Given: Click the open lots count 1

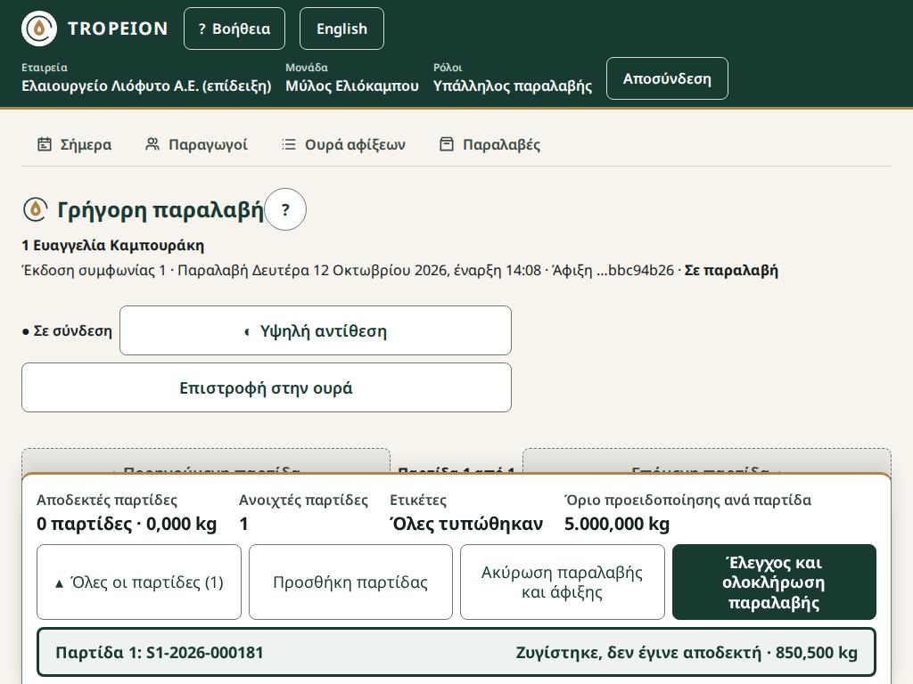Looking at the screenshot, I should coord(244,524).
